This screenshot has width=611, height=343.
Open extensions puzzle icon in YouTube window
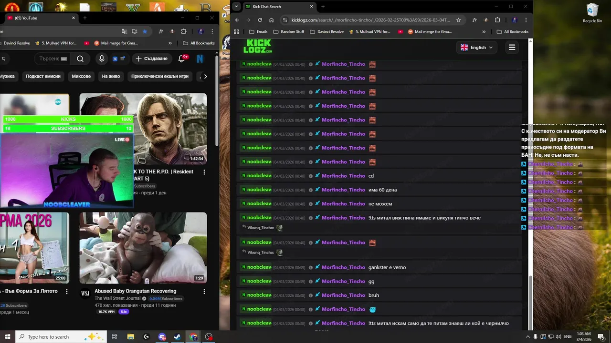click(x=184, y=31)
